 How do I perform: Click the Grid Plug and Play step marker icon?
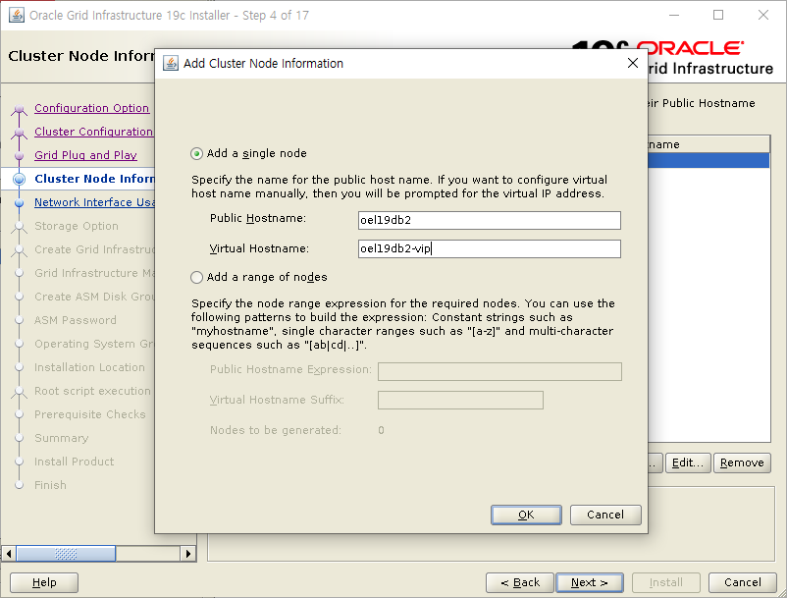click(x=19, y=156)
